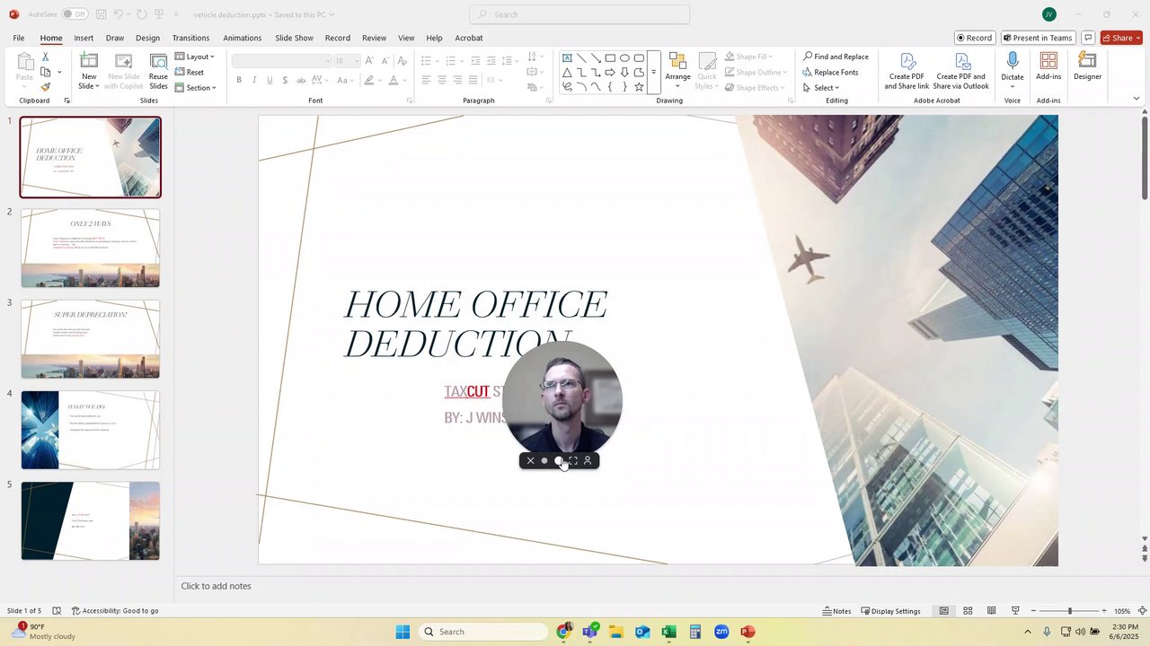Click the Zoom app taskbar icon
Screen dimensions: 1150x646
(x=721, y=632)
